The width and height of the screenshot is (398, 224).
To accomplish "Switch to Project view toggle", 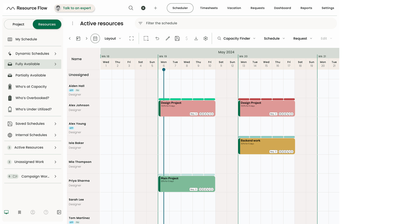I will tap(18, 24).
